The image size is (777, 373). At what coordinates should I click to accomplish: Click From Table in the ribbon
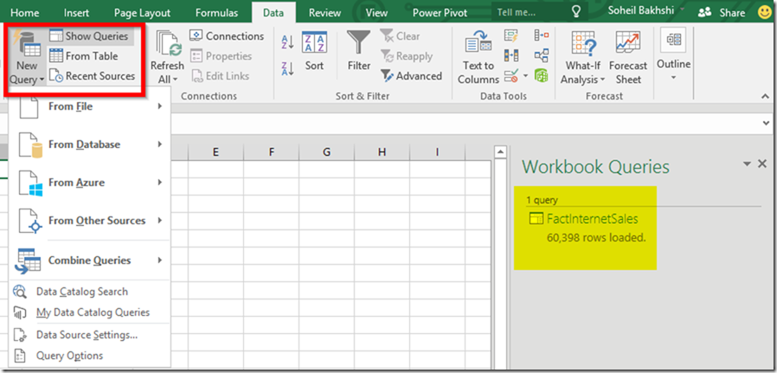[84, 56]
